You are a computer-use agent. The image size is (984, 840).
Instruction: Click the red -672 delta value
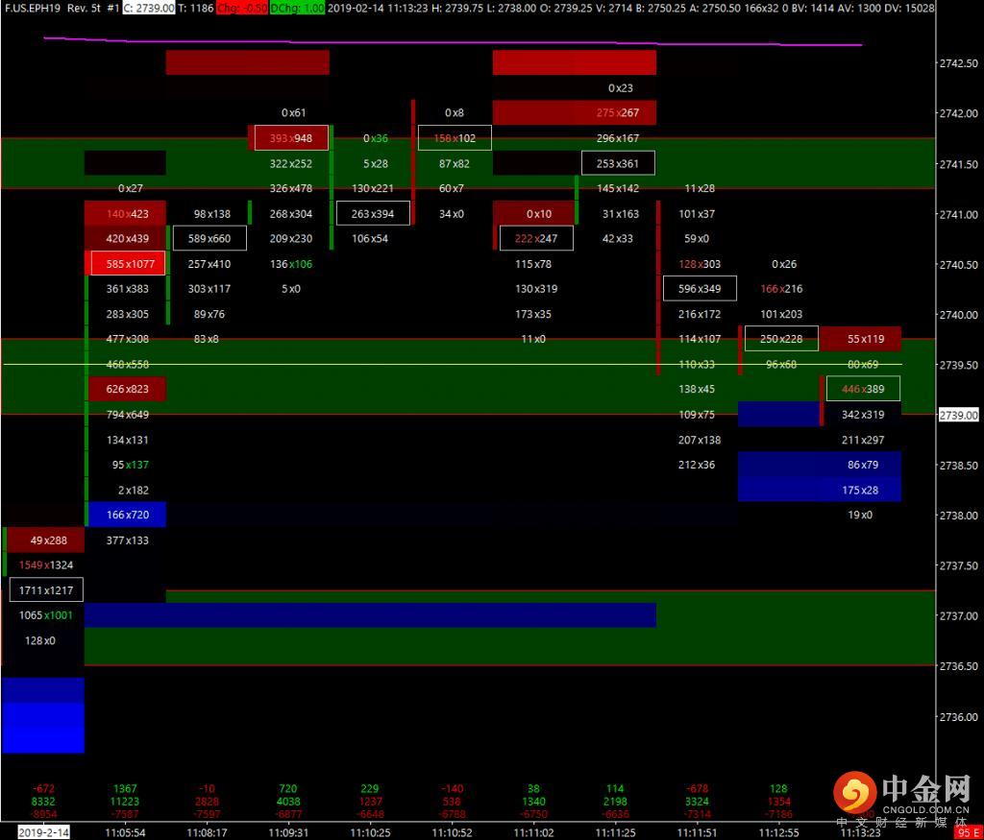43,788
